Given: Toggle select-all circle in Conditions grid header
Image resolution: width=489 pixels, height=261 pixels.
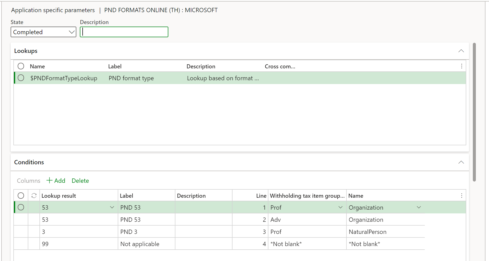Looking at the screenshot, I should click(x=21, y=195).
